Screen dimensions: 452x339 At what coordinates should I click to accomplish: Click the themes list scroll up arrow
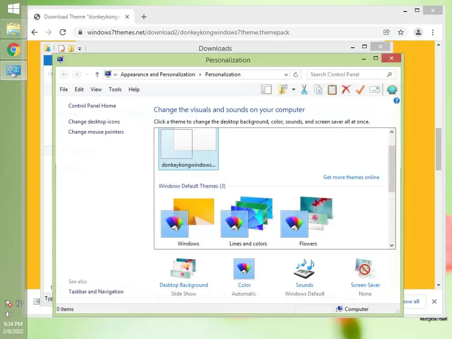tap(392, 132)
